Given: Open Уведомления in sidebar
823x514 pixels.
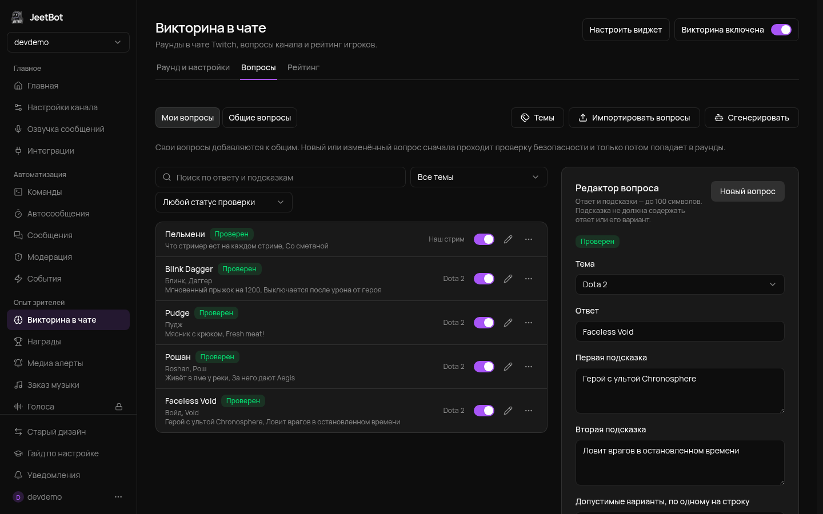Looking at the screenshot, I should (x=68, y=475).
